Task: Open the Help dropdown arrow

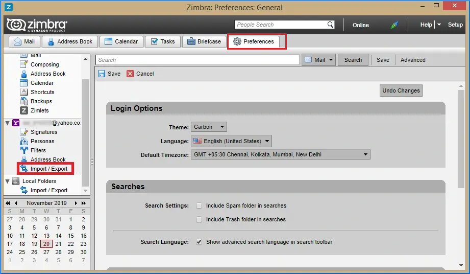Action: coord(439,25)
